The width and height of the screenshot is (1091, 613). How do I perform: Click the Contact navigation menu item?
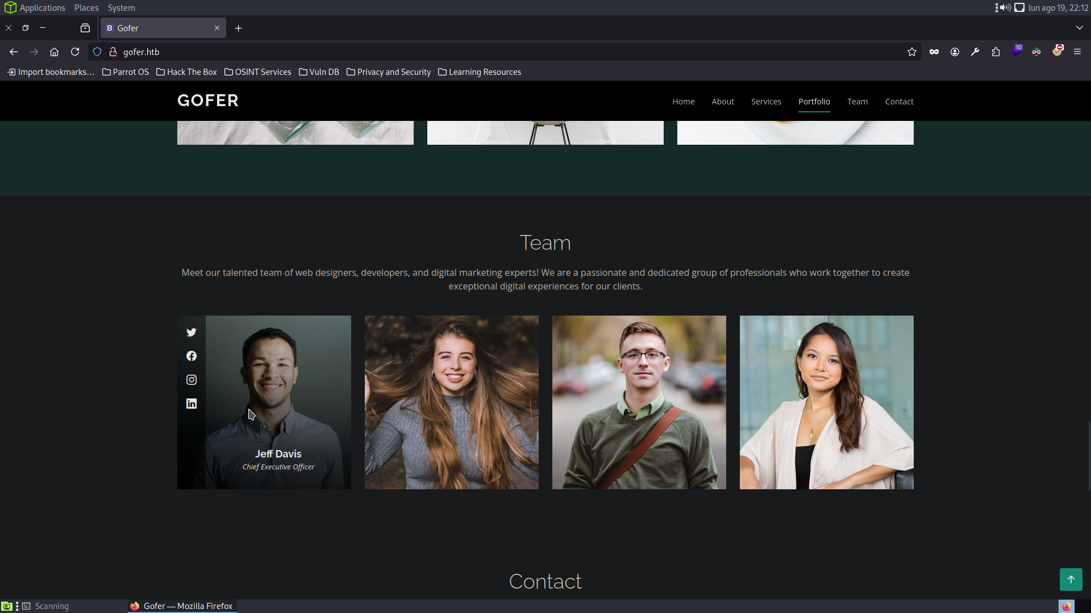click(899, 100)
